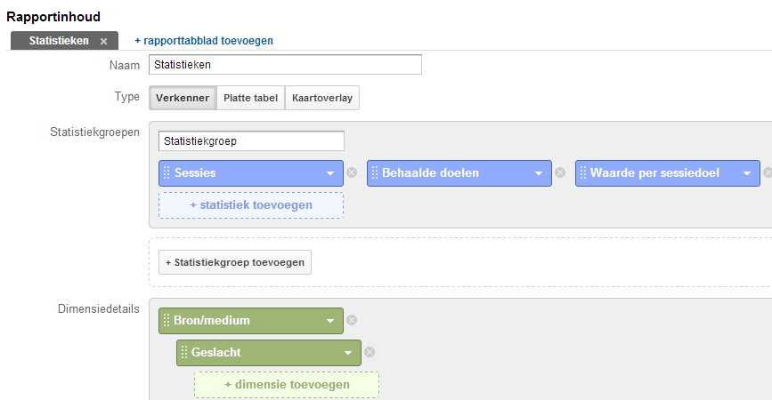Click drag handle on Waarde per sessiedoel
This screenshot has width=772, height=400.
pos(583,172)
